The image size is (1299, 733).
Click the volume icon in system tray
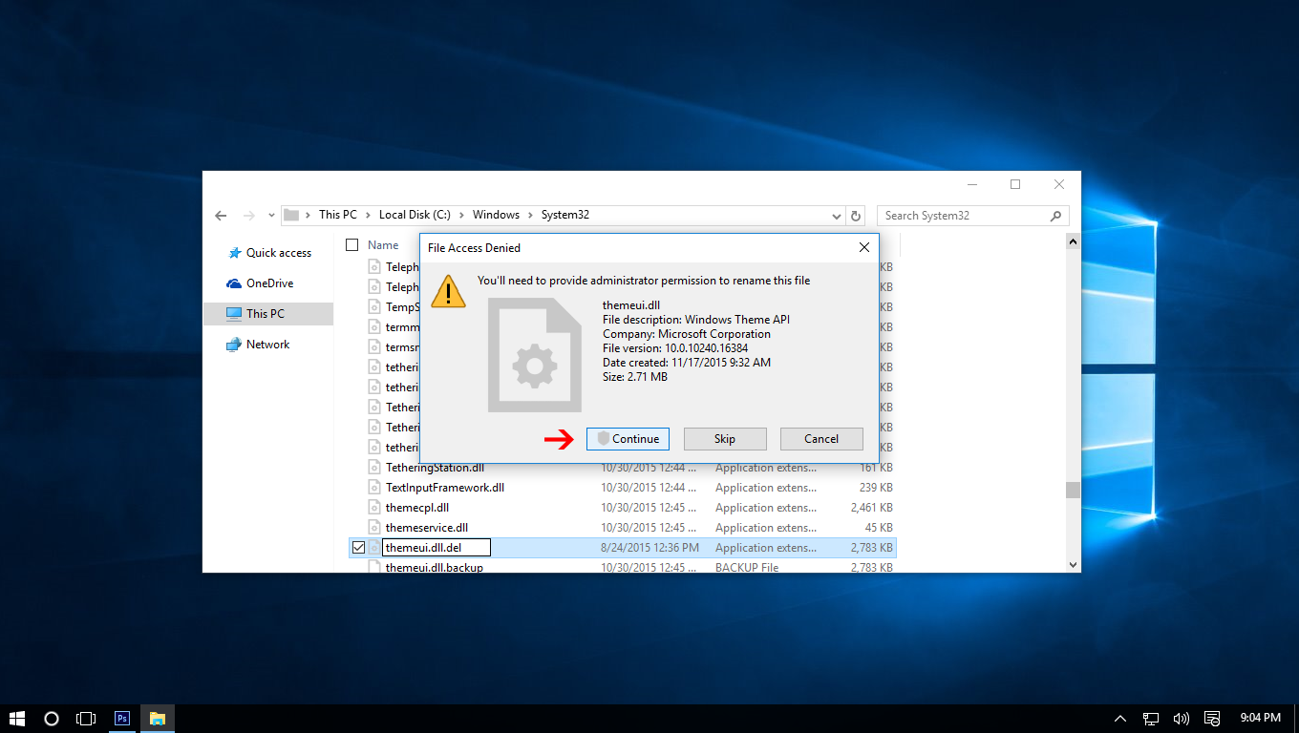tap(1182, 718)
